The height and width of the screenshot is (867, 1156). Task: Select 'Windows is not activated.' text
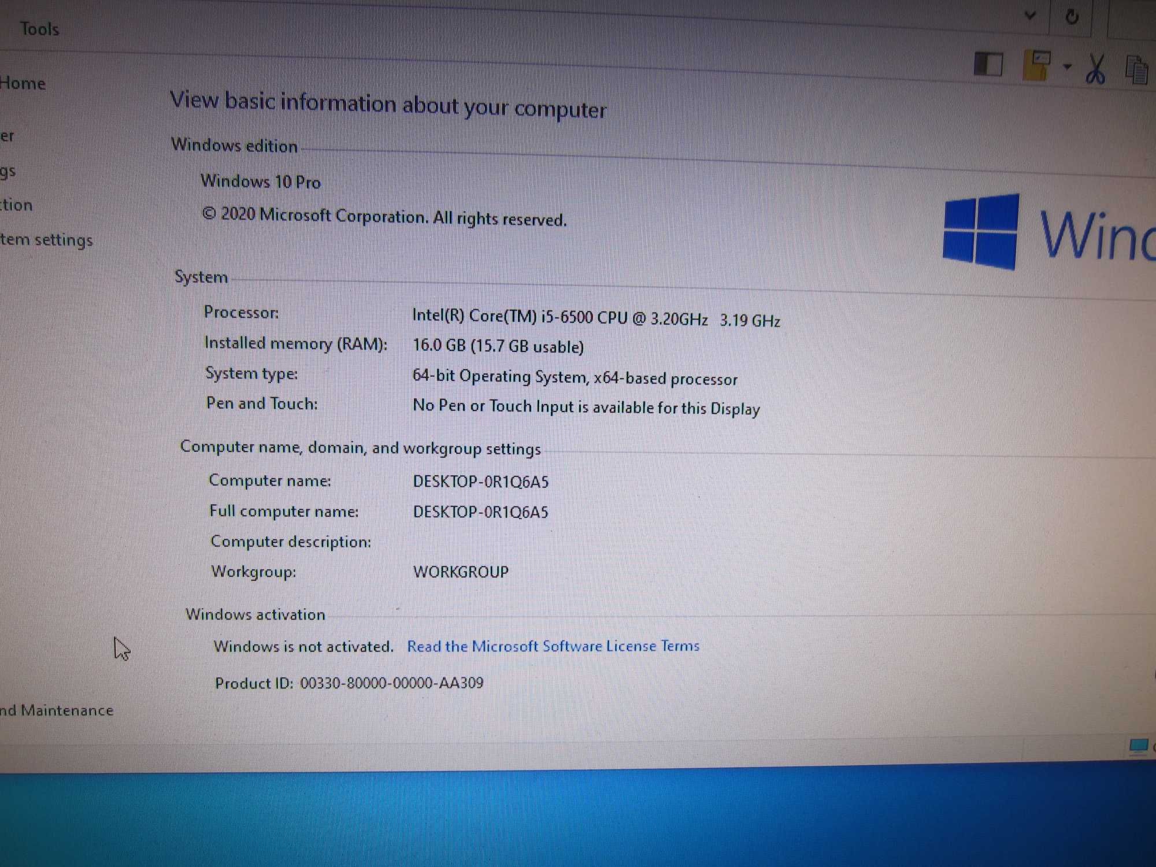tap(303, 646)
